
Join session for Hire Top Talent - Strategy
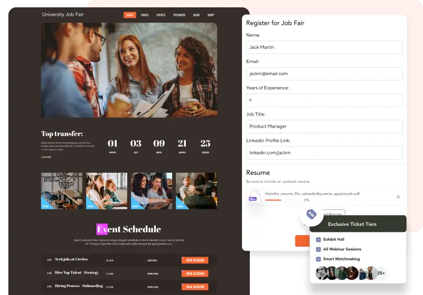pyautogui.click(x=195, y=273)
